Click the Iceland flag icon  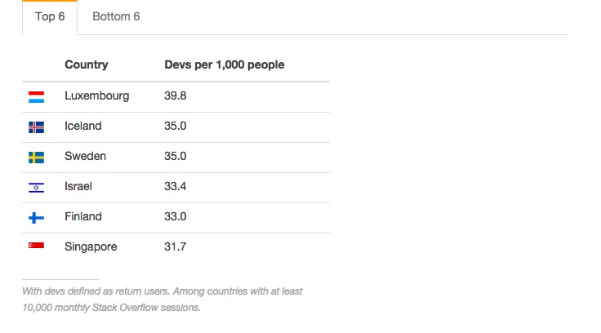click(x=36, y=127)
